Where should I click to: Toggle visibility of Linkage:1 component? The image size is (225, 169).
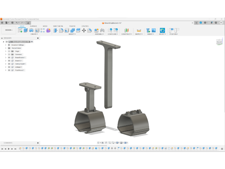point(9,67)
